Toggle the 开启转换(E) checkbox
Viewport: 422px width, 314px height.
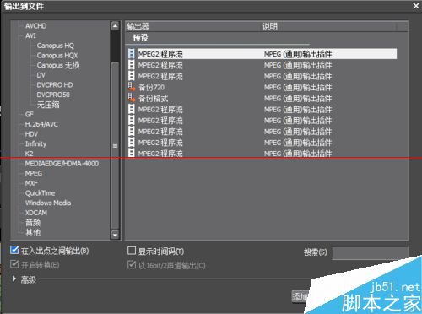(x=14, y=264)
